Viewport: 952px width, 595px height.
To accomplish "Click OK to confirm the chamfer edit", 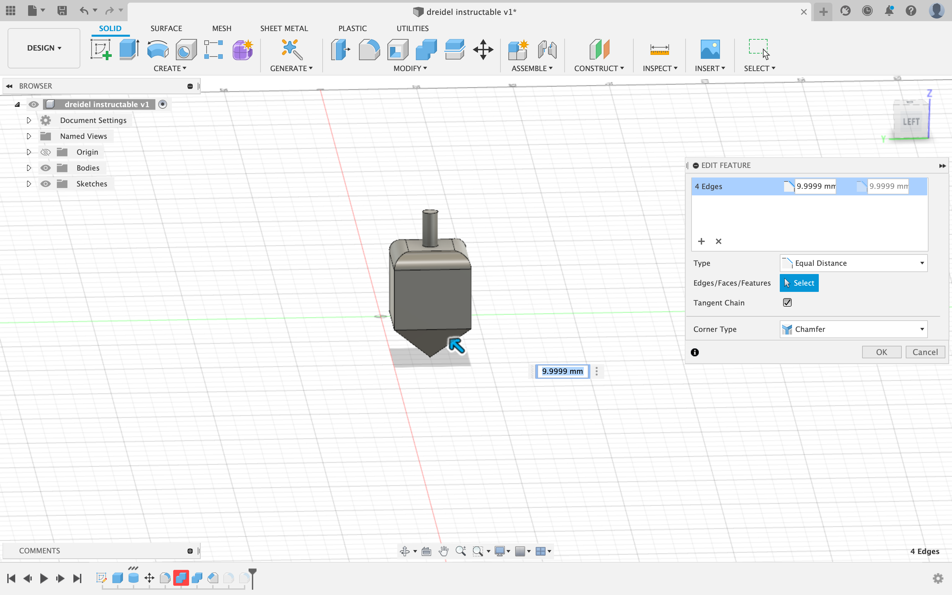I will pyautogui.click(x=881, y=352).
